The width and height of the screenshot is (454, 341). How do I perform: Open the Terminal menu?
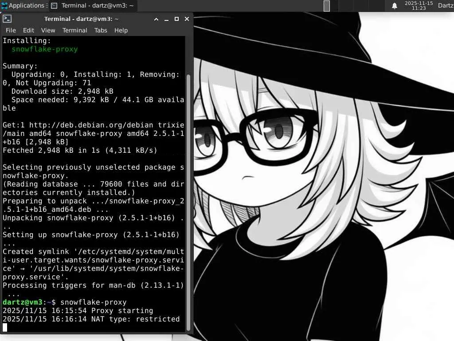74,30
